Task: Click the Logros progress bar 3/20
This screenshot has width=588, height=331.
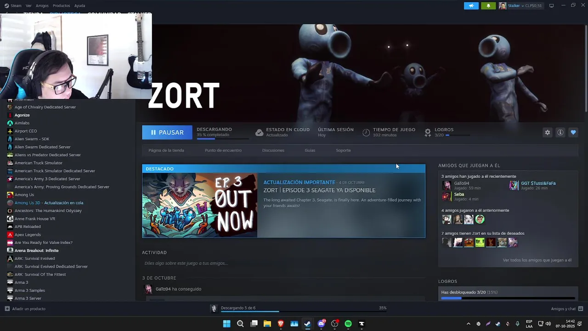Action: click(x=457, y=135)
